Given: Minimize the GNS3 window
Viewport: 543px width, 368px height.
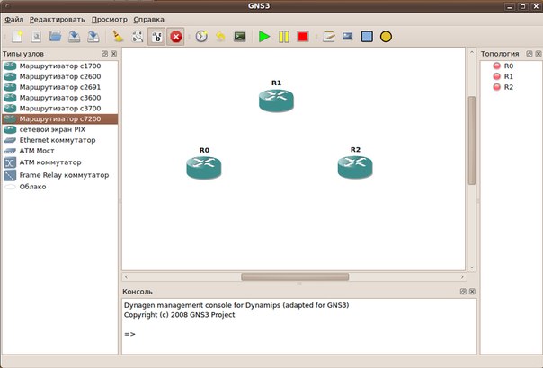Looking at the screenshot, I should pos(510,6).
